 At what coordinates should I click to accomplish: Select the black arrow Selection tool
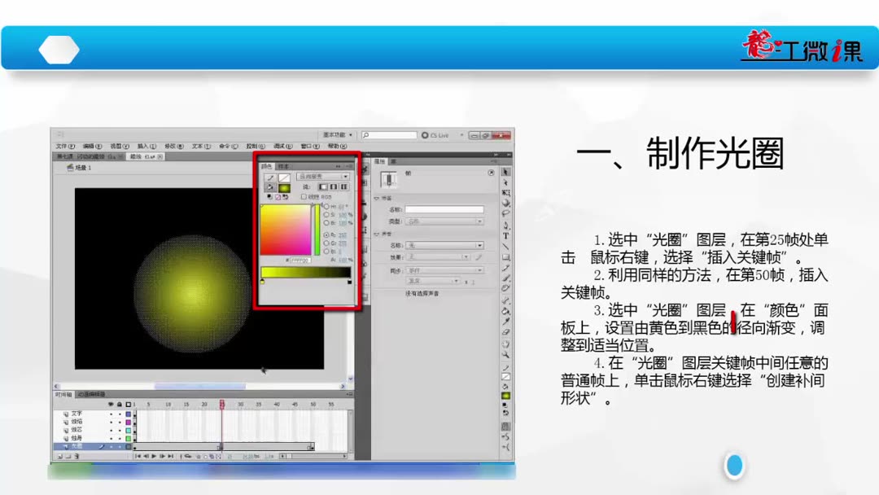tap(505, 172)
